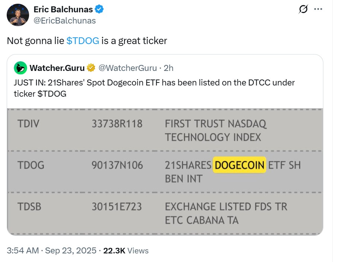342x262 pixels.
Task: Click the blue verified badge beside Eric Balchunas
Action: point(99,9)
